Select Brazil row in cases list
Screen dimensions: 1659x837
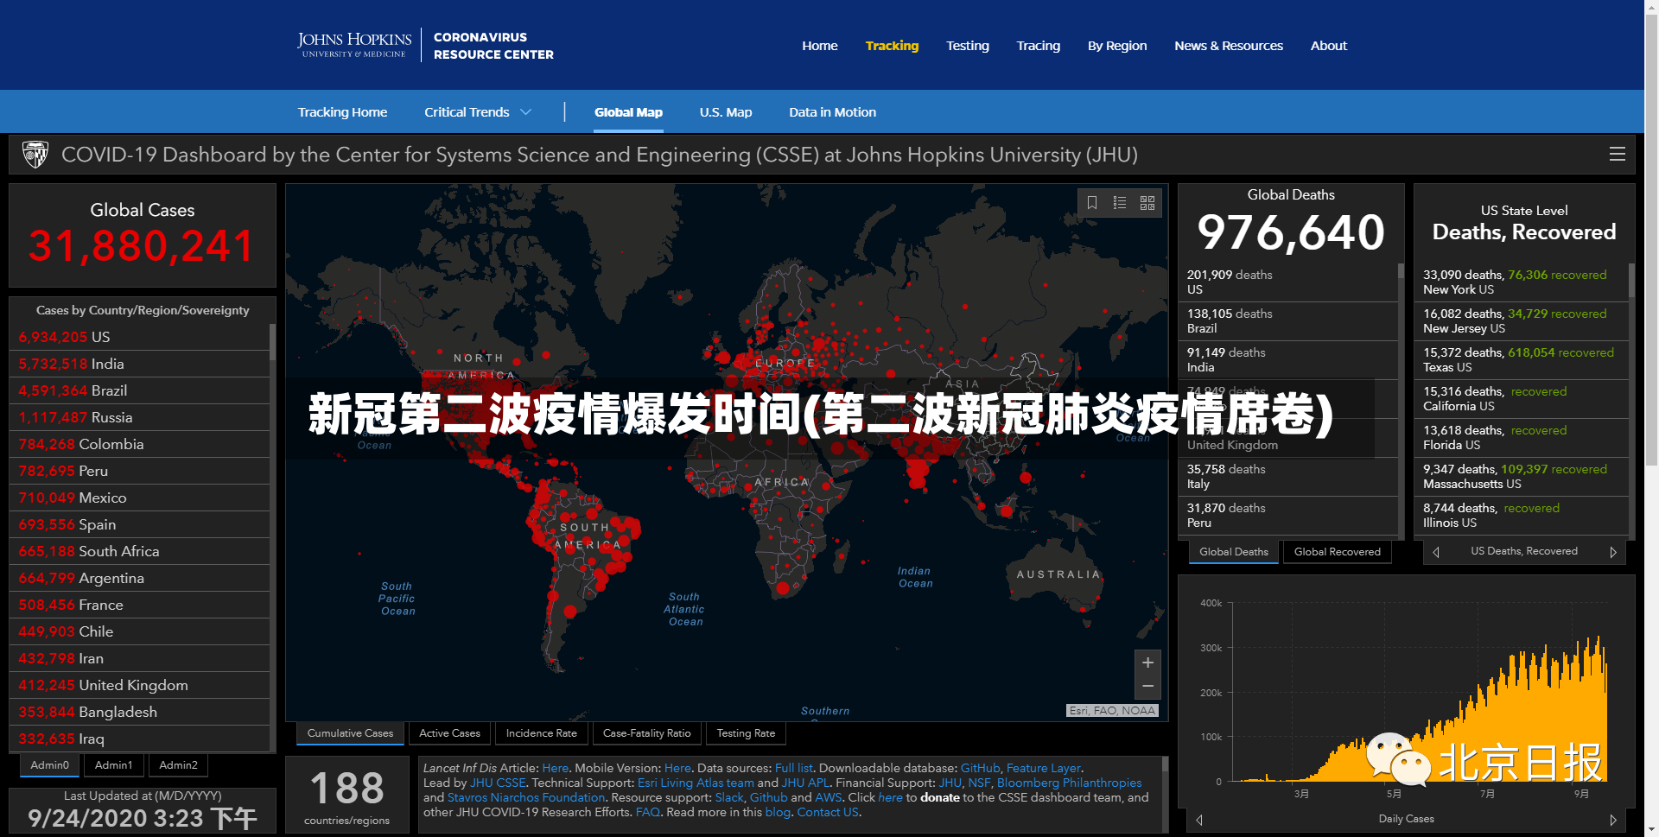click(x=139, y=390)
